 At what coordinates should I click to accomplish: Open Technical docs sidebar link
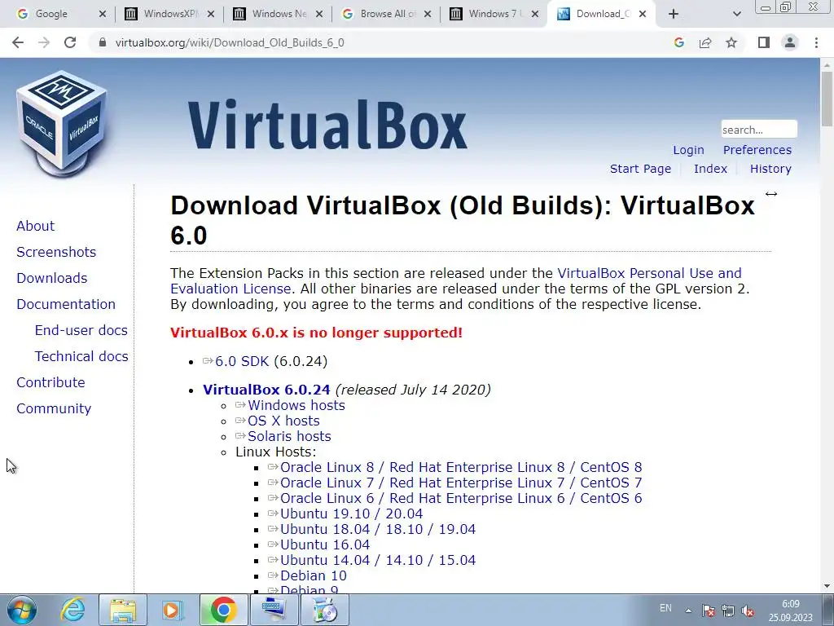[81, 356]
